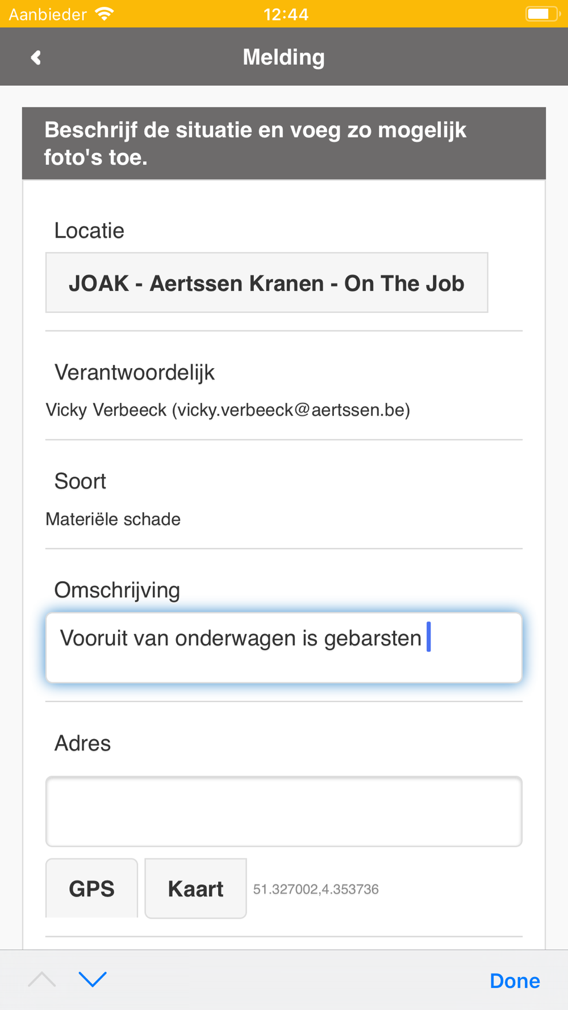Open the JOAK - Aertssen Kranen location selector
Viewport: 568px width, 1010px height.
click(x=266, y=283)
